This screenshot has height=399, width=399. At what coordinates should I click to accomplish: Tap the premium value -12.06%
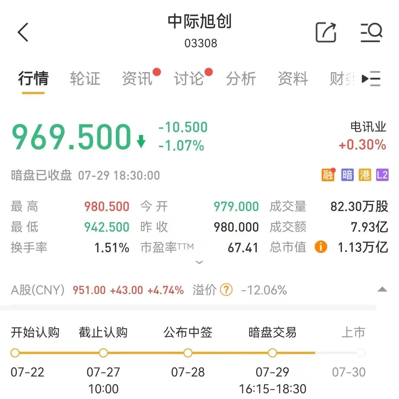[x=264, y=290]
